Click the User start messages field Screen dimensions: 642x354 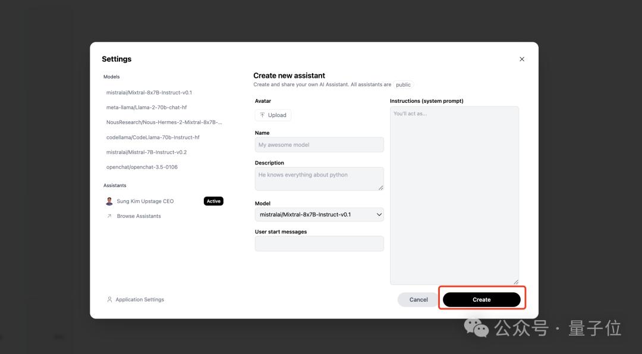tap(319, 244)
